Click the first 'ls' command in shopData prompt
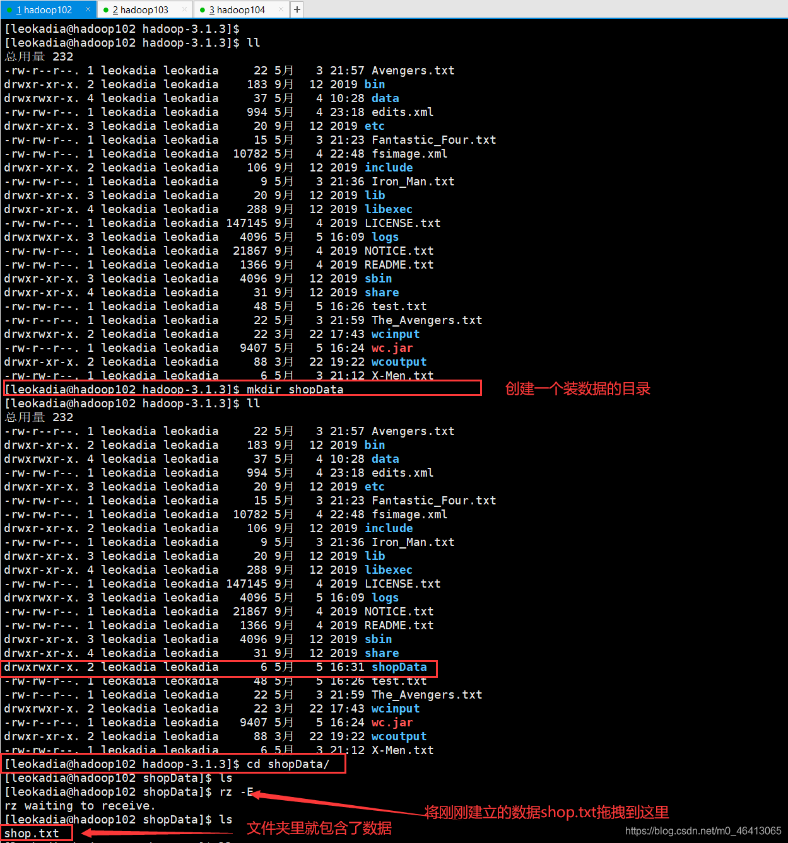This screenshot has height=843, width=788. (x=226, y=777)
